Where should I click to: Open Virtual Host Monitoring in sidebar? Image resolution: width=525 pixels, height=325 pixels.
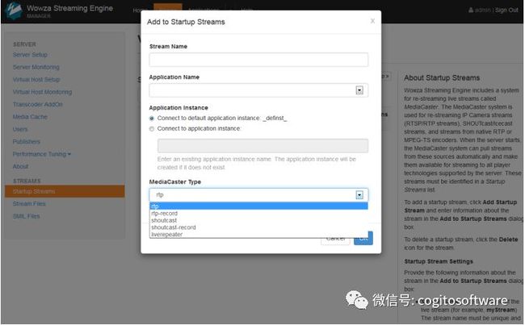[42, 92]
